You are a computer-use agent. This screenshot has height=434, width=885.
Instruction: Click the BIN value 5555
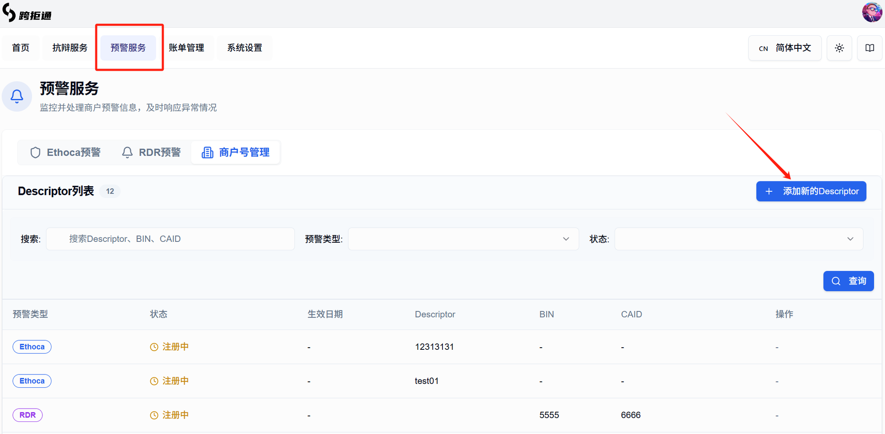[x=549, y=415]
